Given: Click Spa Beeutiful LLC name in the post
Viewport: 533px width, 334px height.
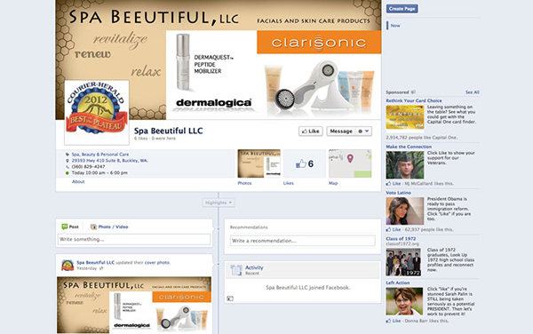Looking at the screenshot, I should [x=96, y=263].
